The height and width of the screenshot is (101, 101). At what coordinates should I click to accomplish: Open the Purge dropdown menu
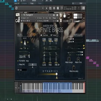coord(55,18)
